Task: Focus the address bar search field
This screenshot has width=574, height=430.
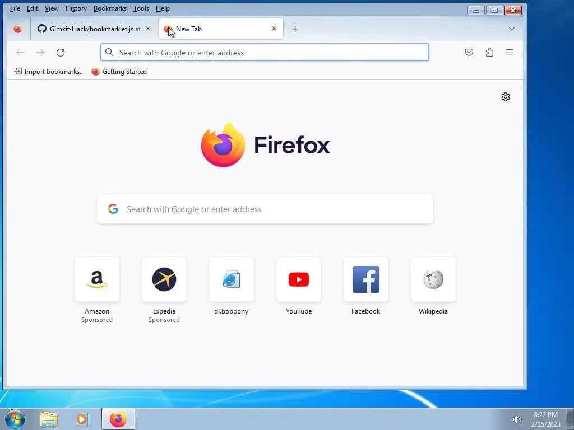Action: point(265,52)
